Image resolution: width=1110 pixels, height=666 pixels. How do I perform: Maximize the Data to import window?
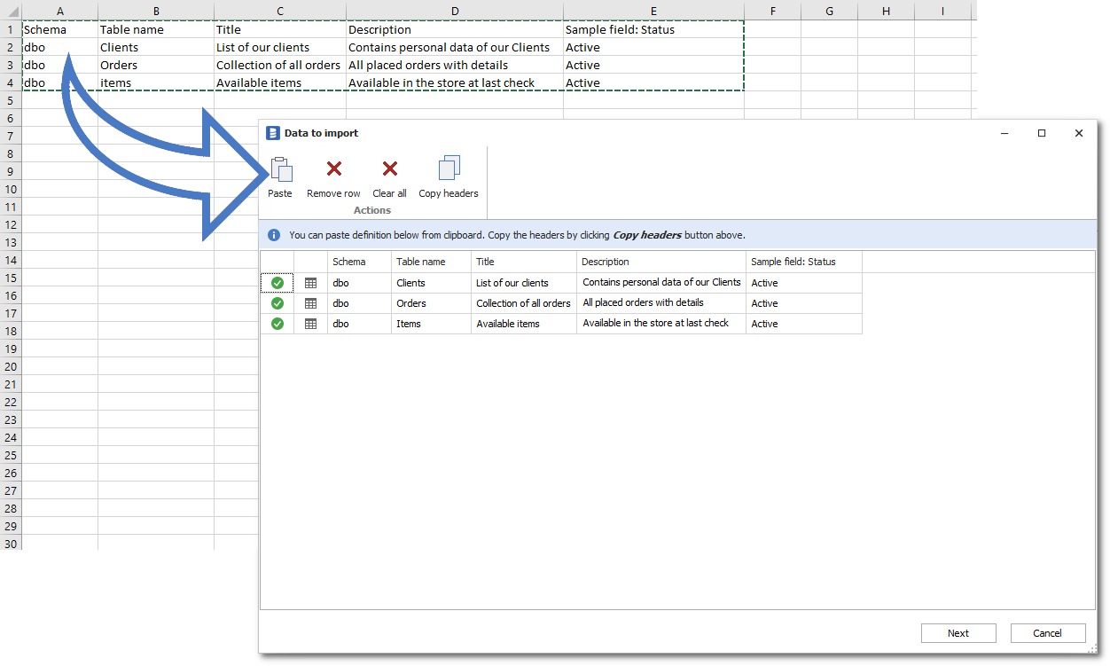tap(1042, 133)
